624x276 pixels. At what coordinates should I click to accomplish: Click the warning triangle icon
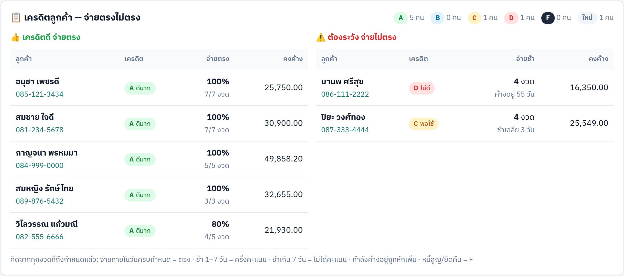tap(321, 37)
